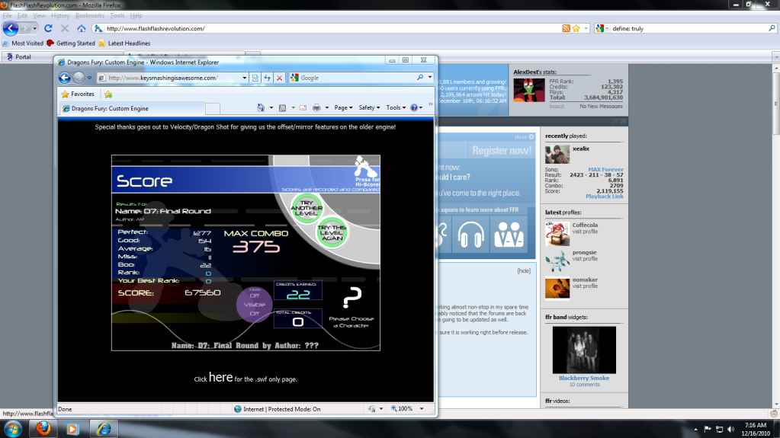Open the IE Tools dropdown menu
The image size is (780, 438).
coord(395,108)
